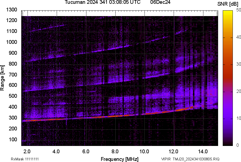Screen dimensions: 241x162
Task: Click the frequency tick label '6.0'
Action: (86, 152)
